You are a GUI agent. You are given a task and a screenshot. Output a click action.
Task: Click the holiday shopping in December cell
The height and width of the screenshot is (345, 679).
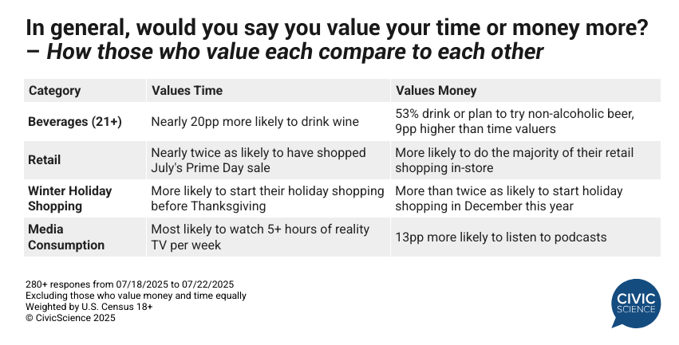(509, 198)
